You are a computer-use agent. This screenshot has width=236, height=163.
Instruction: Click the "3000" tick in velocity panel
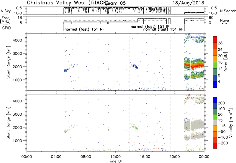point(17,114)
